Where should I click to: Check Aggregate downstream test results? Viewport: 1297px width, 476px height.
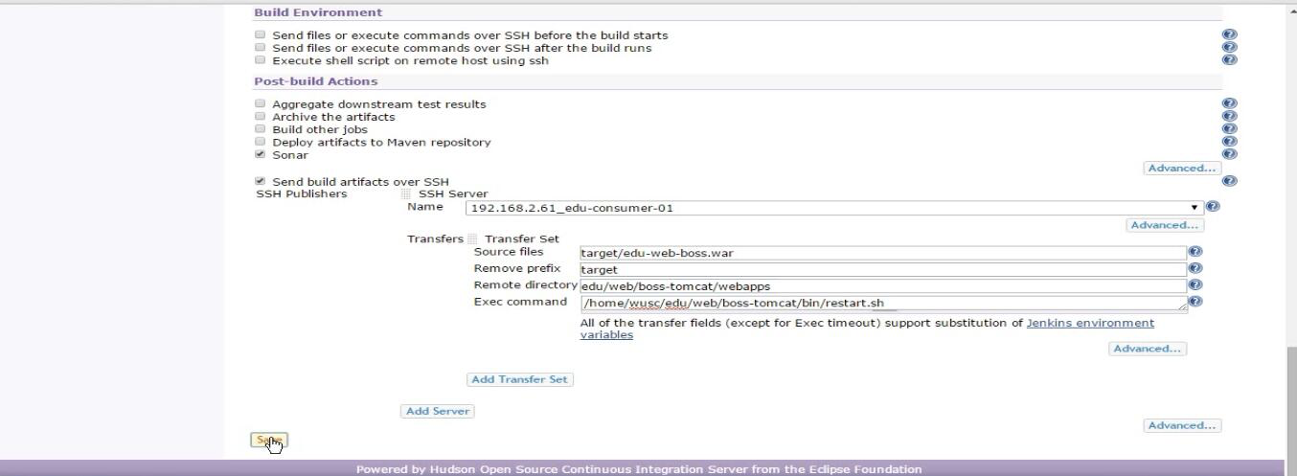click(260, 103)
